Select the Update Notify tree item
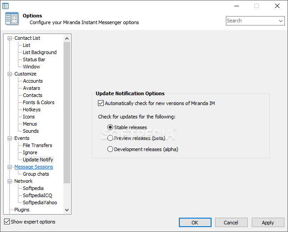The image size is (288, 232). point(38,160)
